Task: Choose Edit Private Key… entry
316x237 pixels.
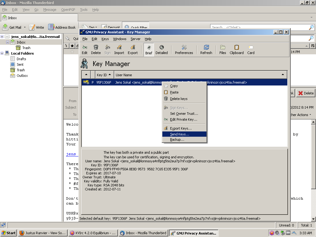Action: point(184,119)
